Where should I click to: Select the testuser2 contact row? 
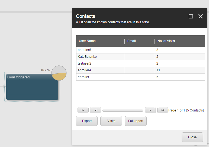pyautogui.click(x=100, y=63)
